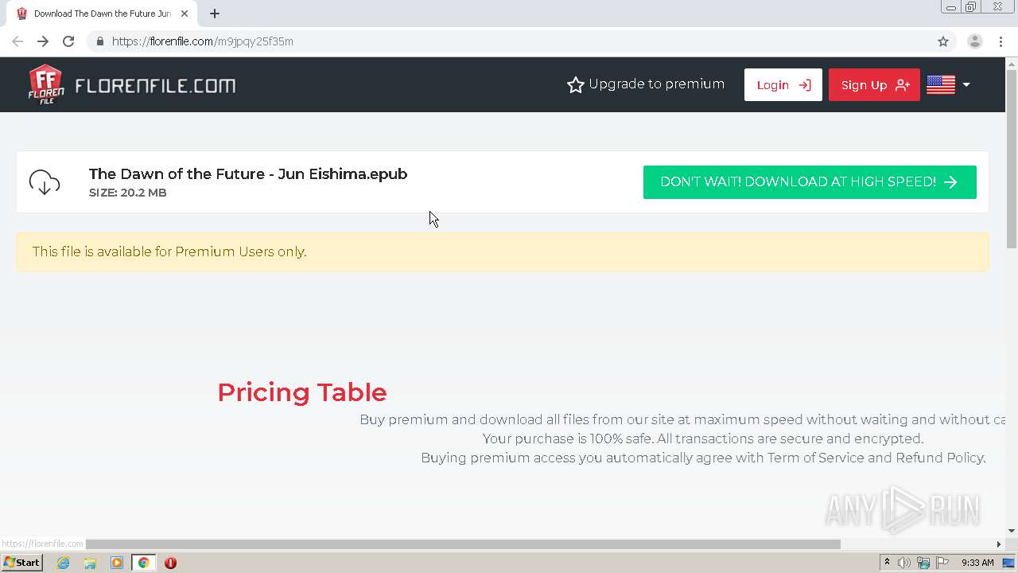
Task: Open the Upgrade to premium link
Action: coord(645,84)
